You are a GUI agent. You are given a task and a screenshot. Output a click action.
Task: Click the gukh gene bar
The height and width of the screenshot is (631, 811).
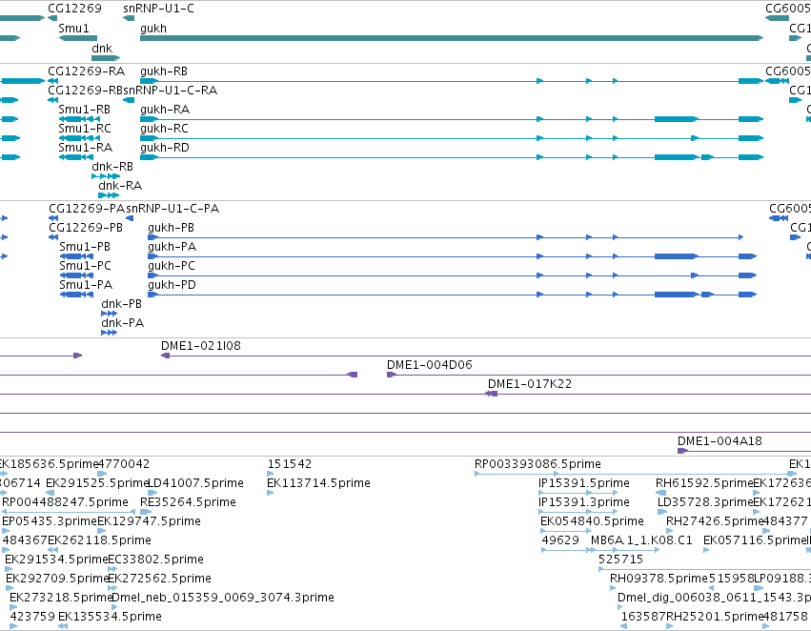452,38
